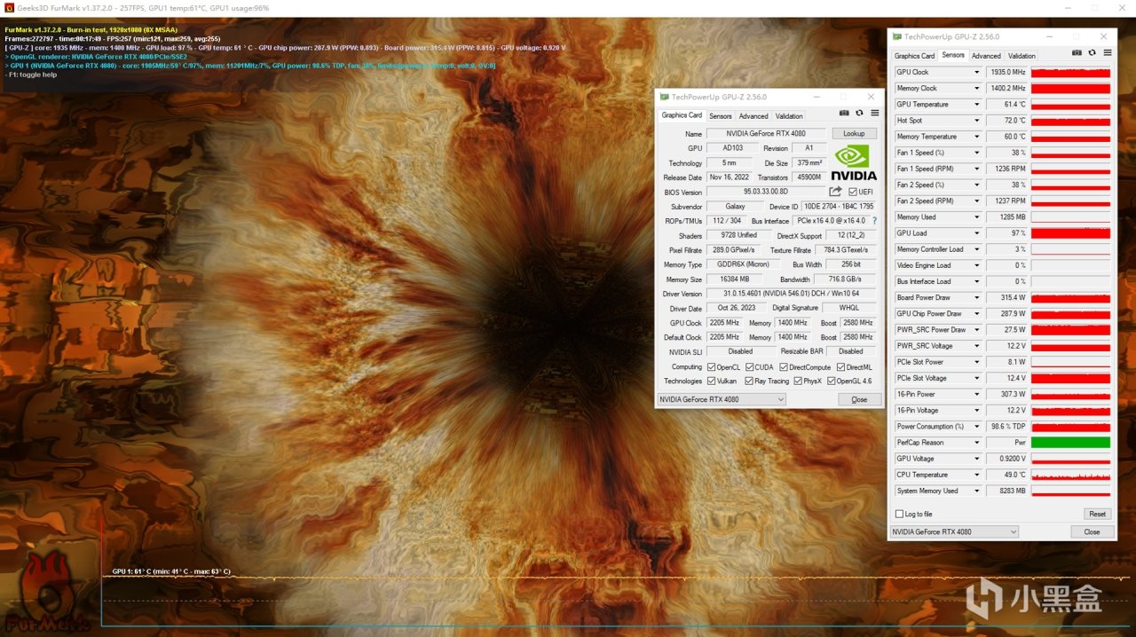Switch to Validation tab in Sensors window

(1022, 56)
